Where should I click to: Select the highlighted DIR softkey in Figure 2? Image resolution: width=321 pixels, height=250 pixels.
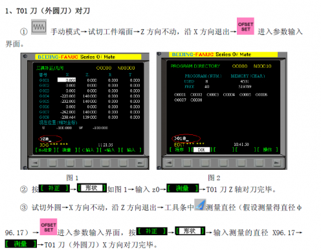point(201,150)
